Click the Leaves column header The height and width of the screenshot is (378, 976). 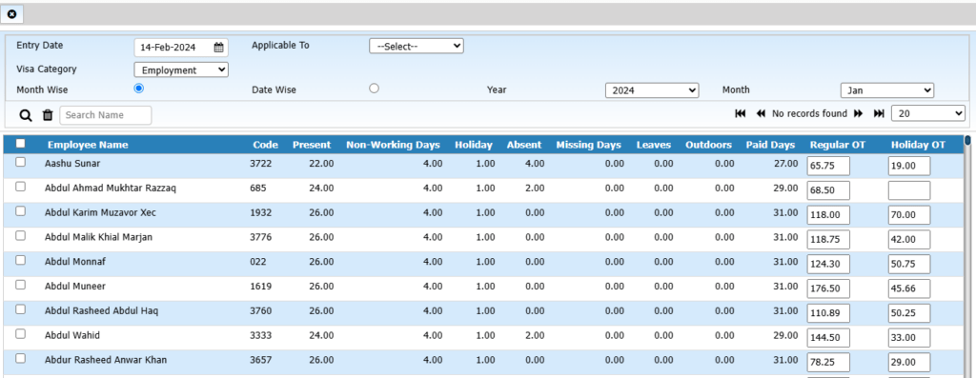654,145
